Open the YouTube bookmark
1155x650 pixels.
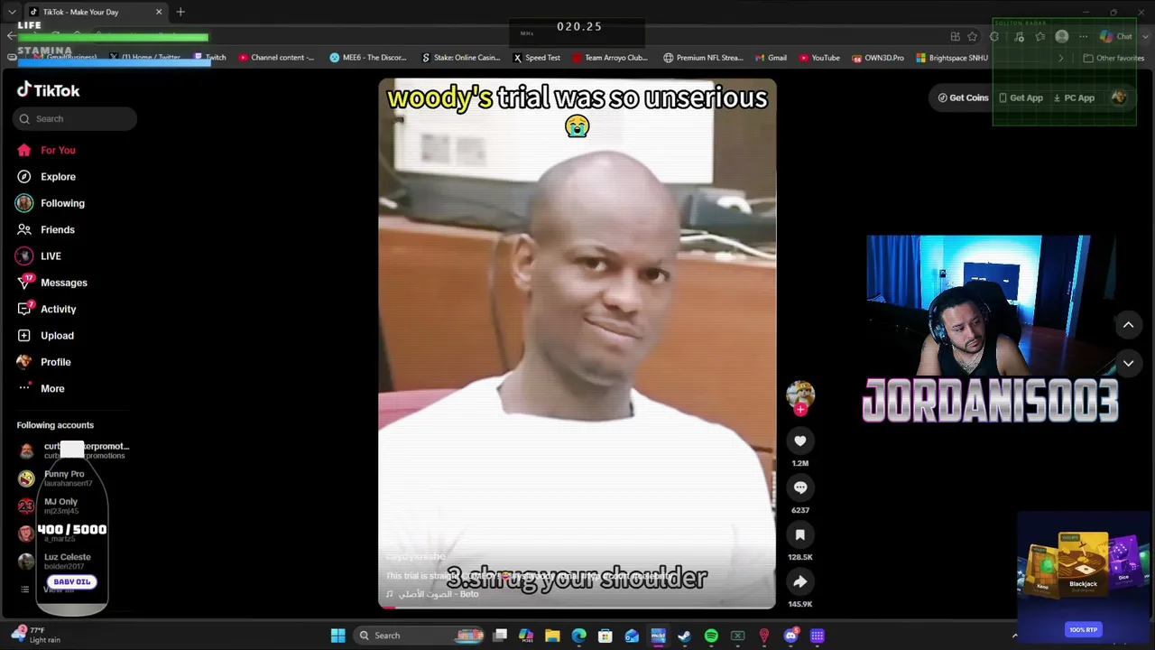coord(819,58)
